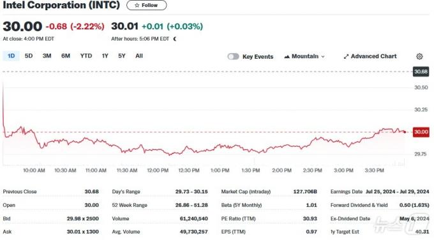Select the 1D range tab
Image resolution: width=434 pixels, height=240 pixels.
11,56
